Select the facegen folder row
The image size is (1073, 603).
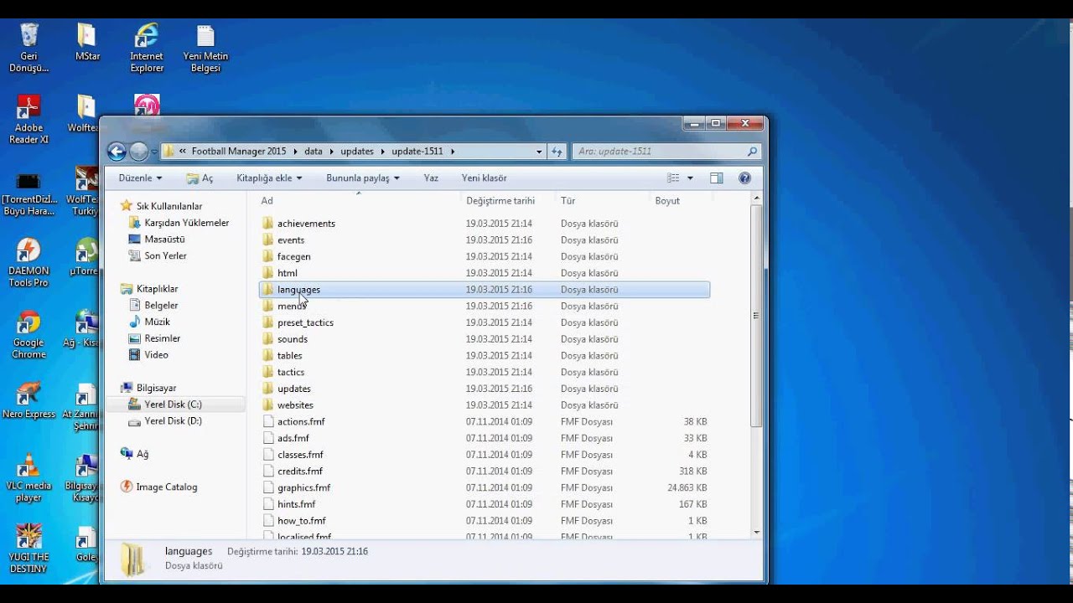(x=485, y=256)
